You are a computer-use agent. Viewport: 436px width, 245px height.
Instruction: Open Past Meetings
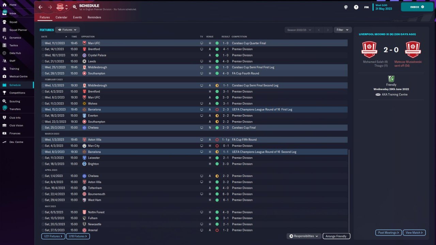(x=389, y=233)
